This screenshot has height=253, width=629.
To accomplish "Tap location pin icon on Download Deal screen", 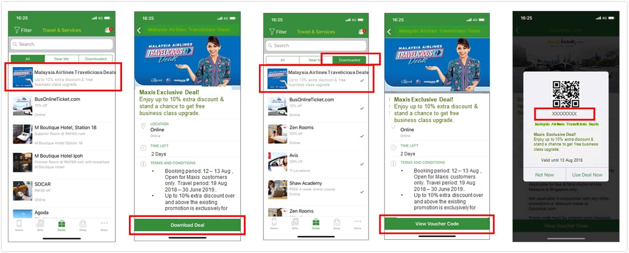I will 143,127.
